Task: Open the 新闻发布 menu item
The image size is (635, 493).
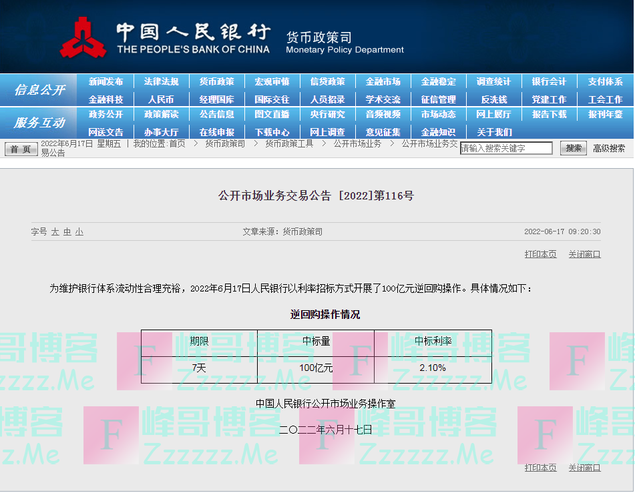Action: 105,81
